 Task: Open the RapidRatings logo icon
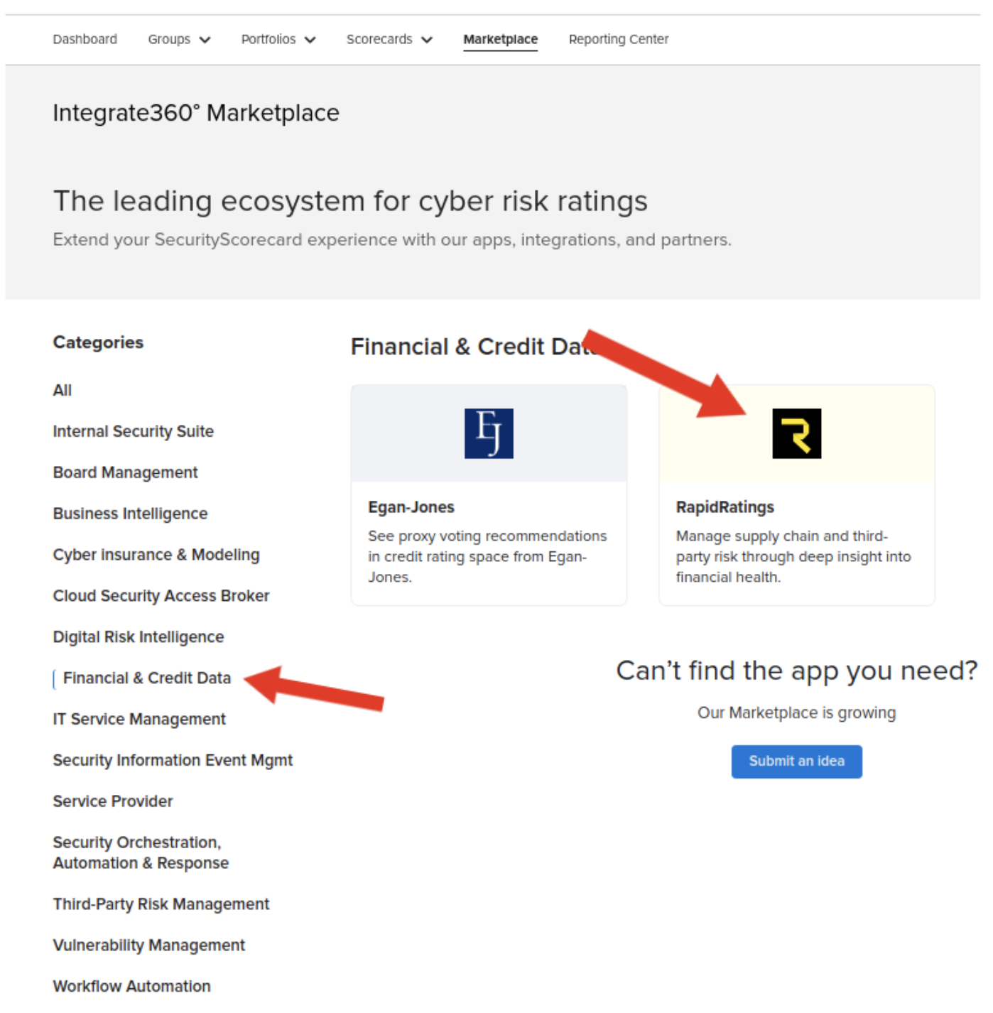[796, 433]
